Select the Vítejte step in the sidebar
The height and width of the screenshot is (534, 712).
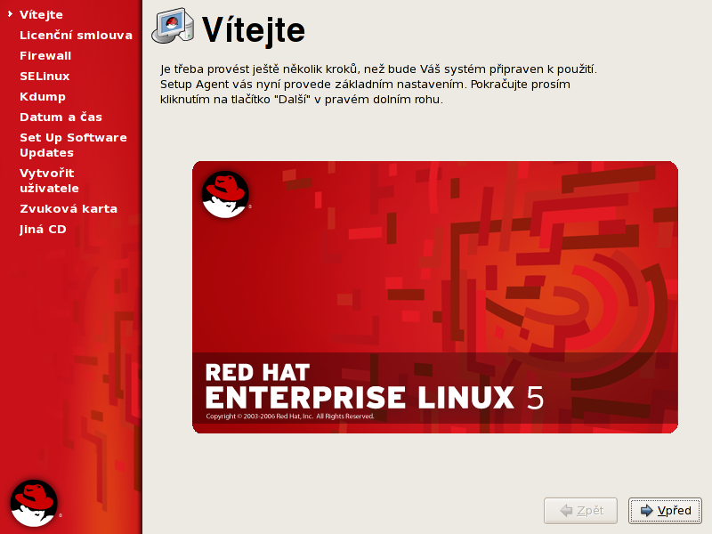point(41,14)
